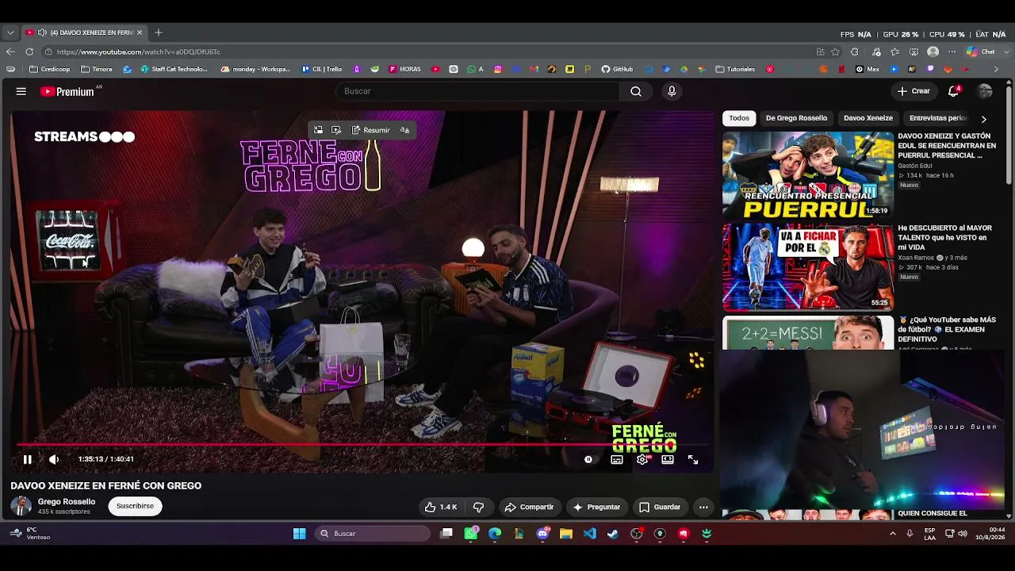The width and height of the screenshot is (1015, 571).
Task: Open a new browser tab
Action: (159, 33)
